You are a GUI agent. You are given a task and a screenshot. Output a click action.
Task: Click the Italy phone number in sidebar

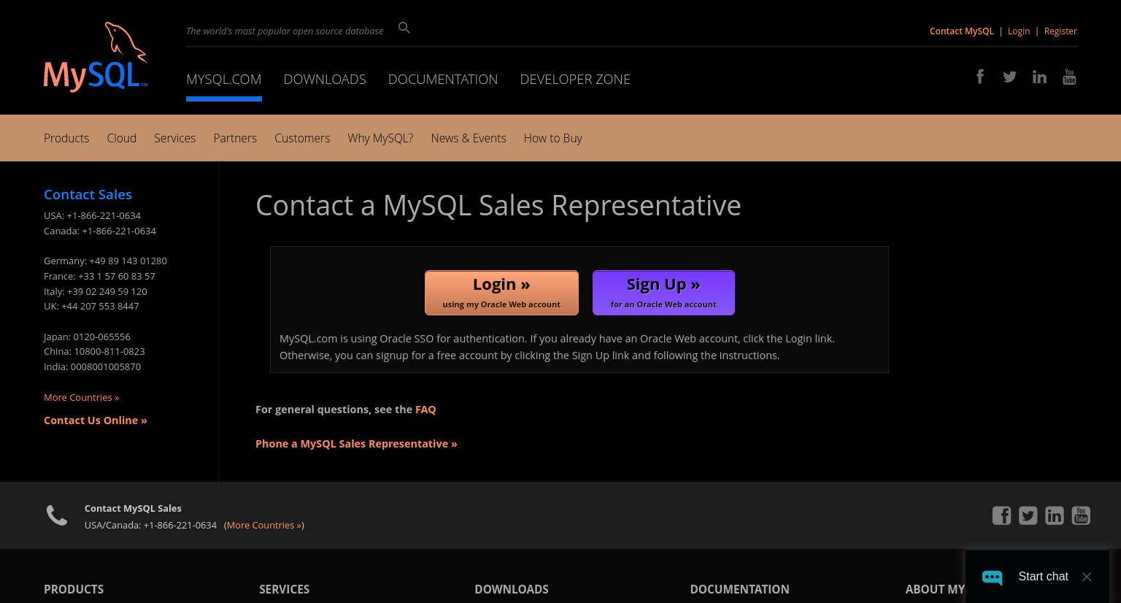[x=107, y=291]
